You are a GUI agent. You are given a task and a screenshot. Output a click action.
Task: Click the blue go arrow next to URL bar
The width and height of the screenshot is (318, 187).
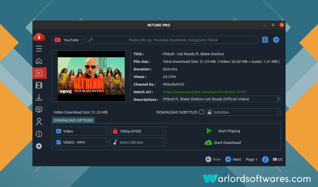[x=276, y=40]
